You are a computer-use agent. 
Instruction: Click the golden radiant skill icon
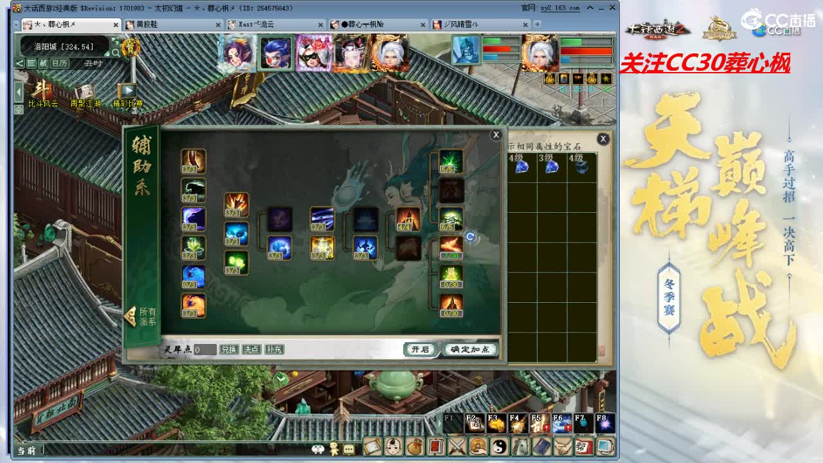321,248
